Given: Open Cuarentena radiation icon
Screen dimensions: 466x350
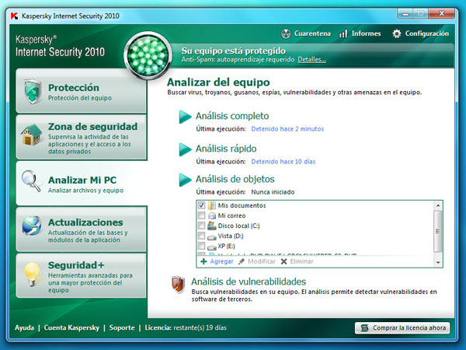Looking at the screenshot, I should pyautogui.click(x=286, y=33).
